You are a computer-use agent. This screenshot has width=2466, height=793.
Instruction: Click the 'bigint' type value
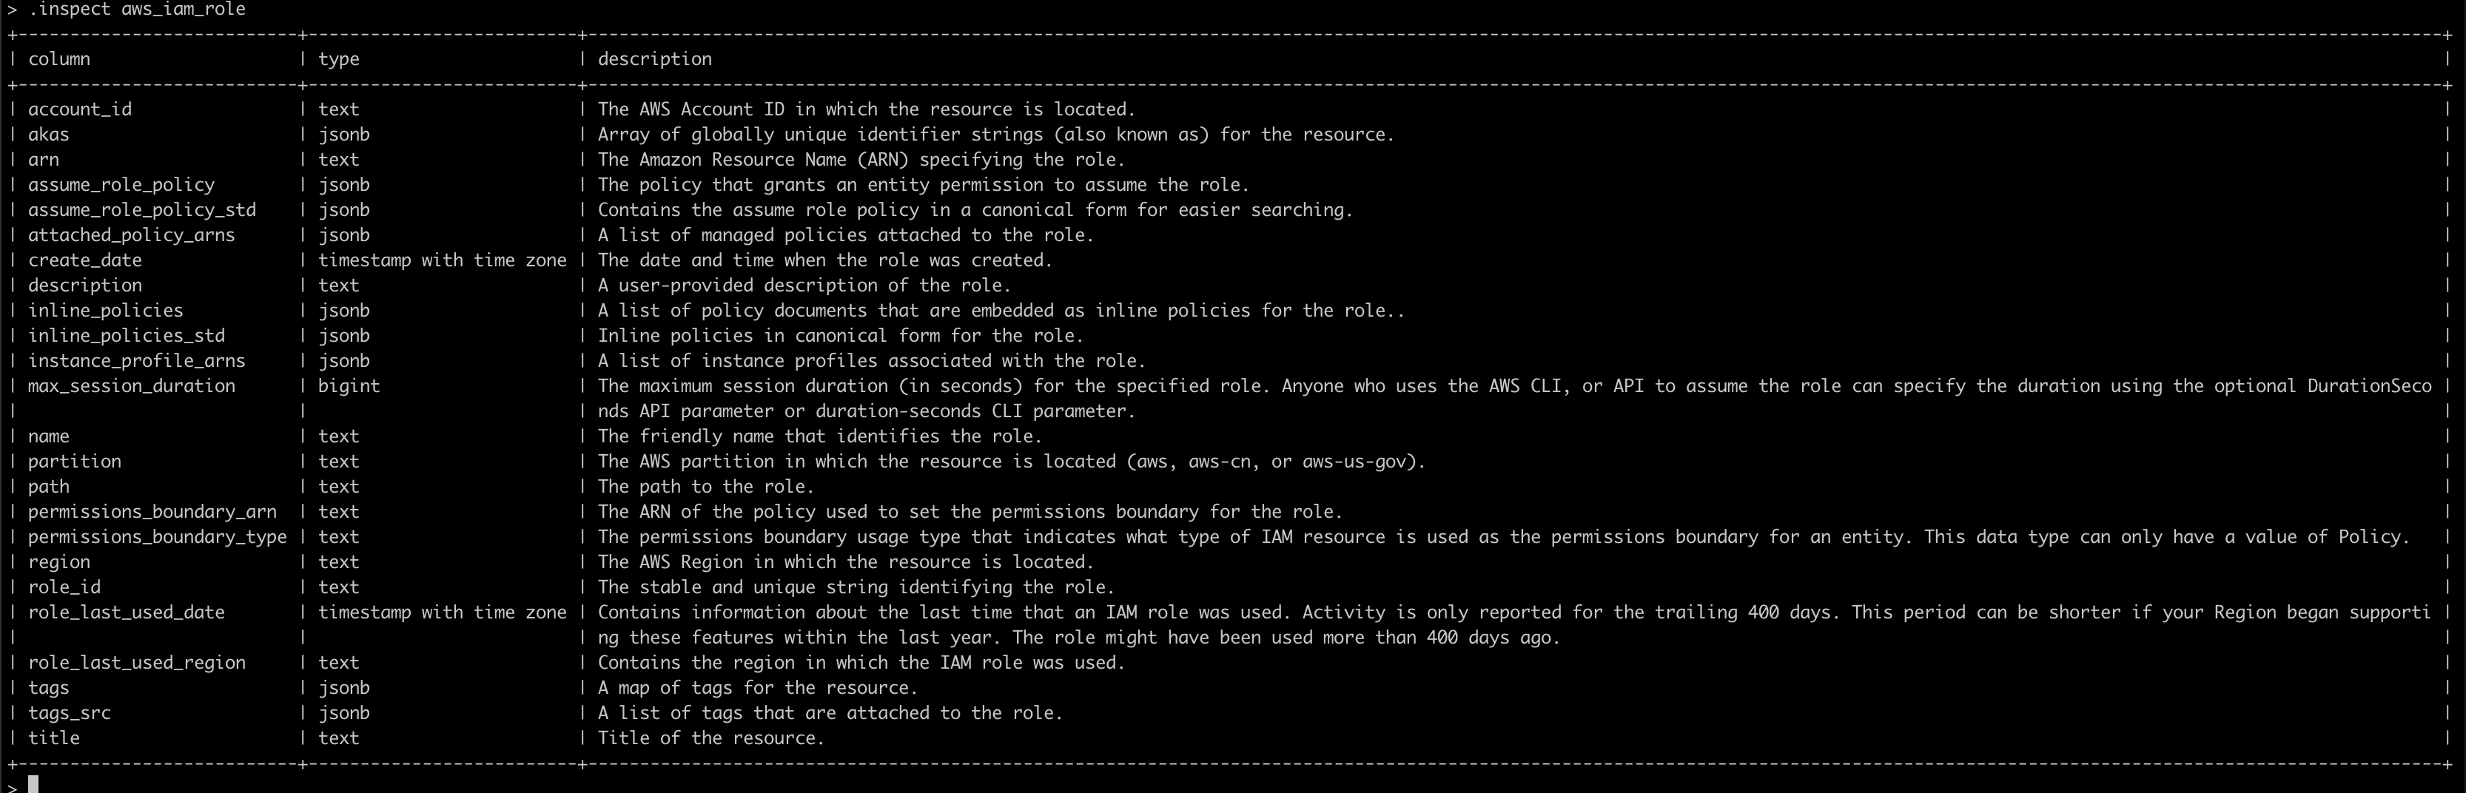(x=349, y=386)
